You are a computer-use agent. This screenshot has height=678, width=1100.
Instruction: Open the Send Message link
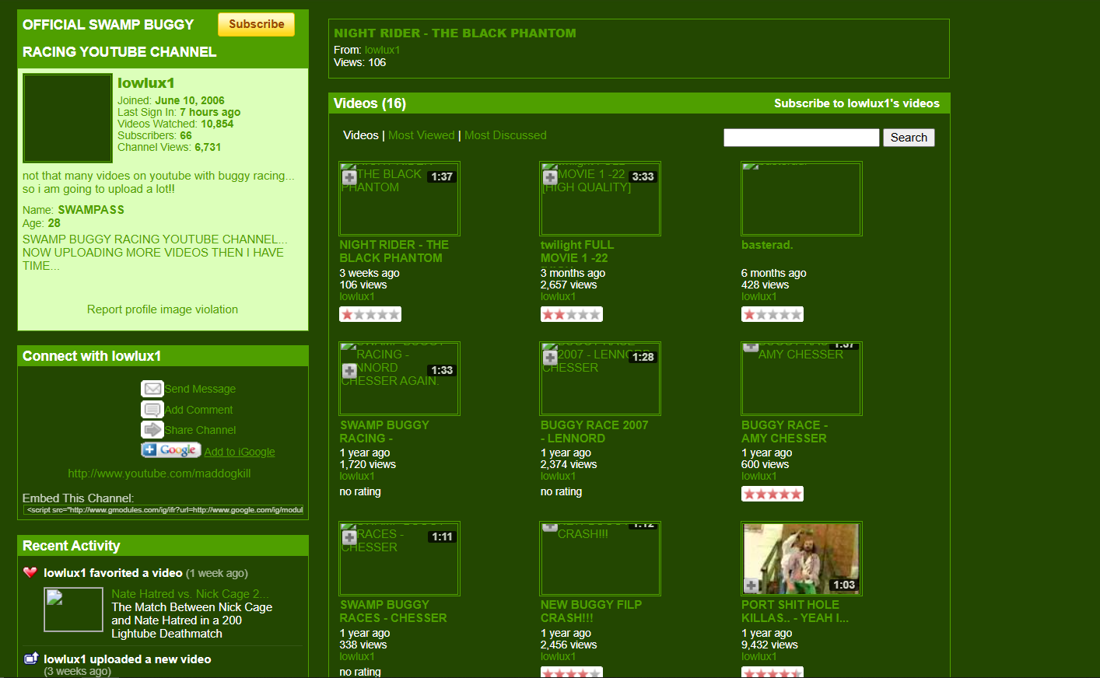click(200, 389)
